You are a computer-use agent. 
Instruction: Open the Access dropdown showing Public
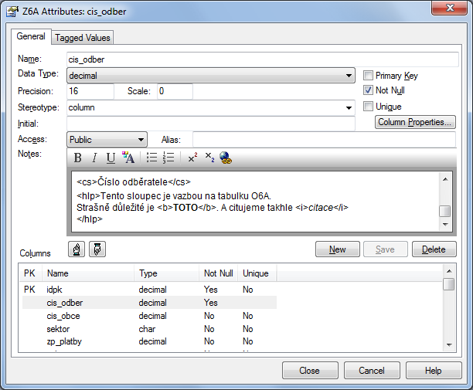click(x=141, y=140)
